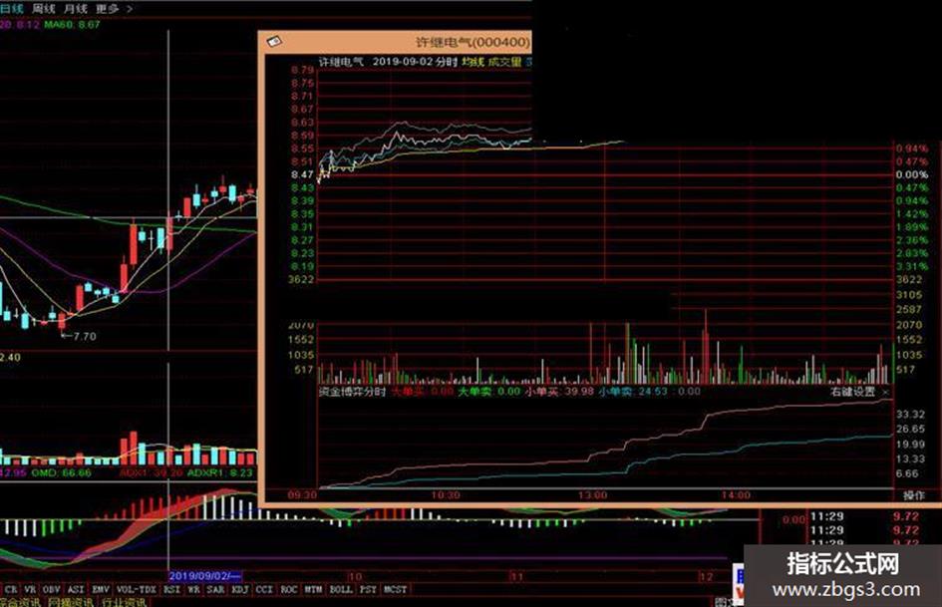Click the first 11:29 9.72 trade row
This screenshot has height=607, width=942.
pyautogui.click(x=864, y=516)
